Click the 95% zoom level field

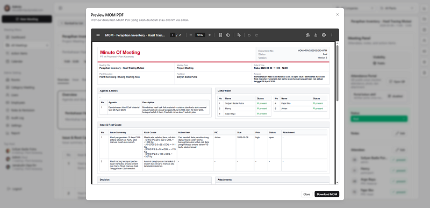coord(200,35)
